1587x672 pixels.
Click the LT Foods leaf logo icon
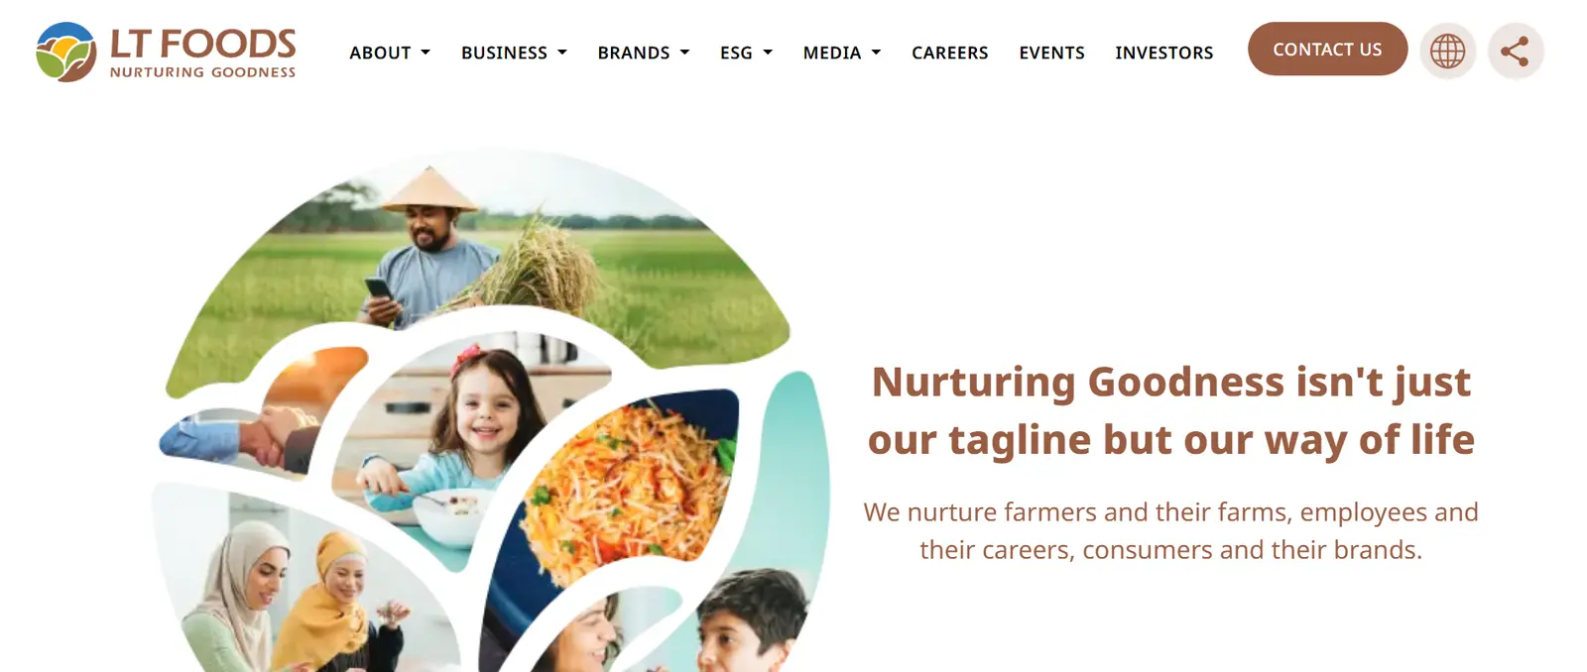tap(66, 52)
